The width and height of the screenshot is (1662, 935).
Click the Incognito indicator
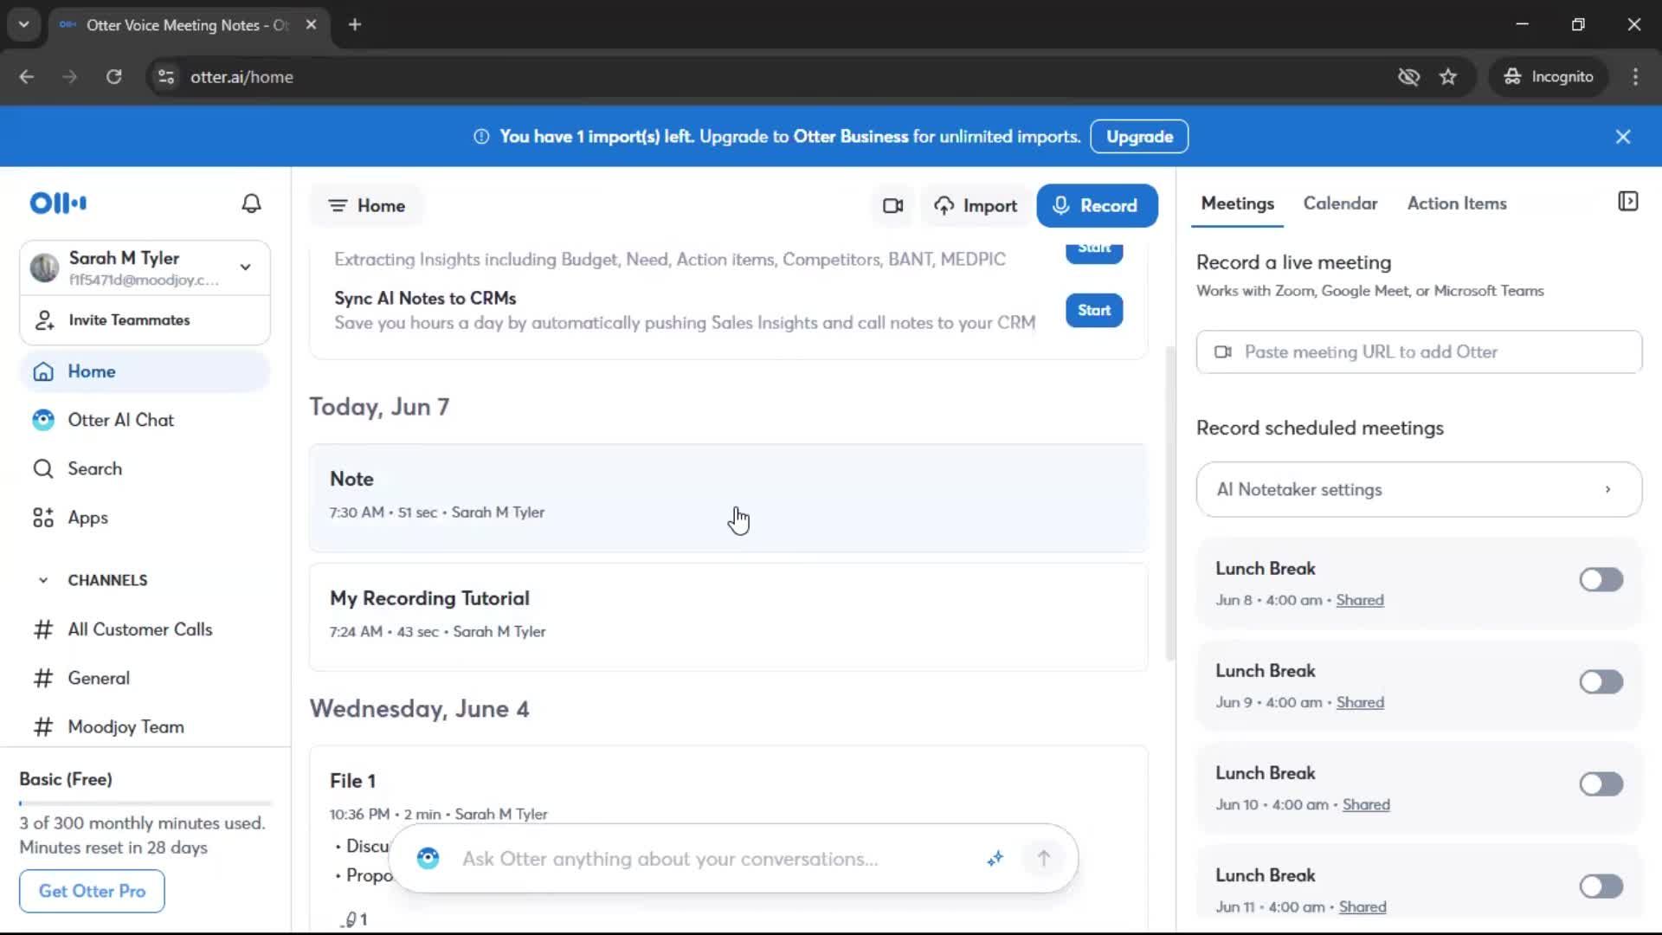click(1549, 77)
